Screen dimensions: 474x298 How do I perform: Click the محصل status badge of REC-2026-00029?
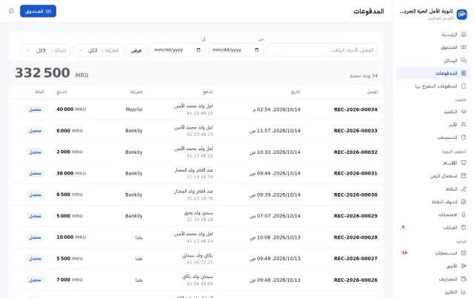[35, 216]
